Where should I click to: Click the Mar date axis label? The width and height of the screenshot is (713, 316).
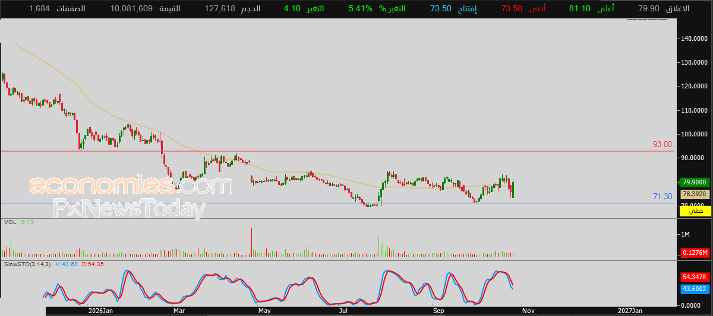coord(179,311)
